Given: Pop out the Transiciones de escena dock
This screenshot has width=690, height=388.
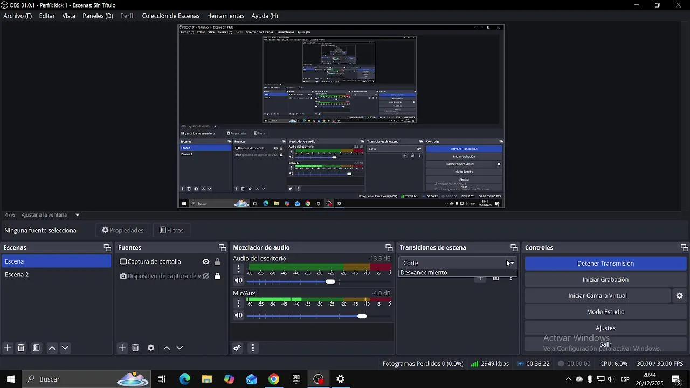Looking at the screenshot, I should (x=514, y=248).
